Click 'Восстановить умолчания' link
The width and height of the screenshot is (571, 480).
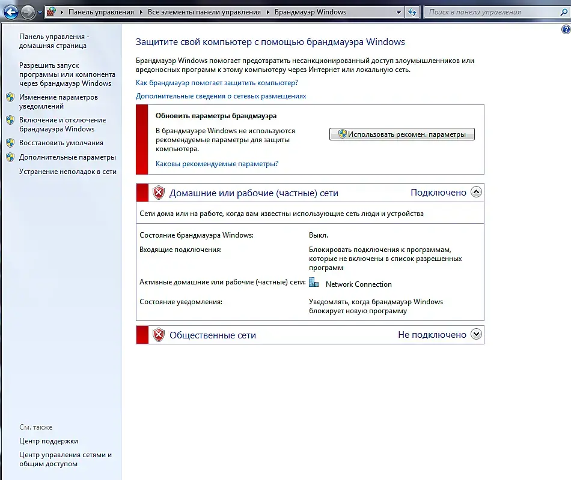61,143
